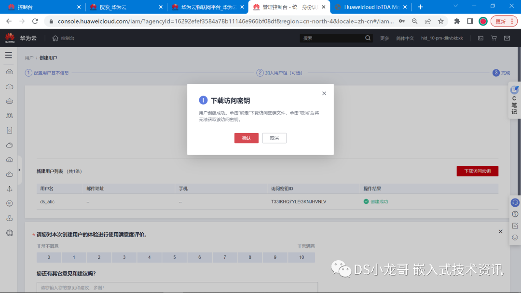Select score 10 on the satisfaction scale
This screenshot has width=521, height=293.
pyautogui.click(x=302, y=257)
